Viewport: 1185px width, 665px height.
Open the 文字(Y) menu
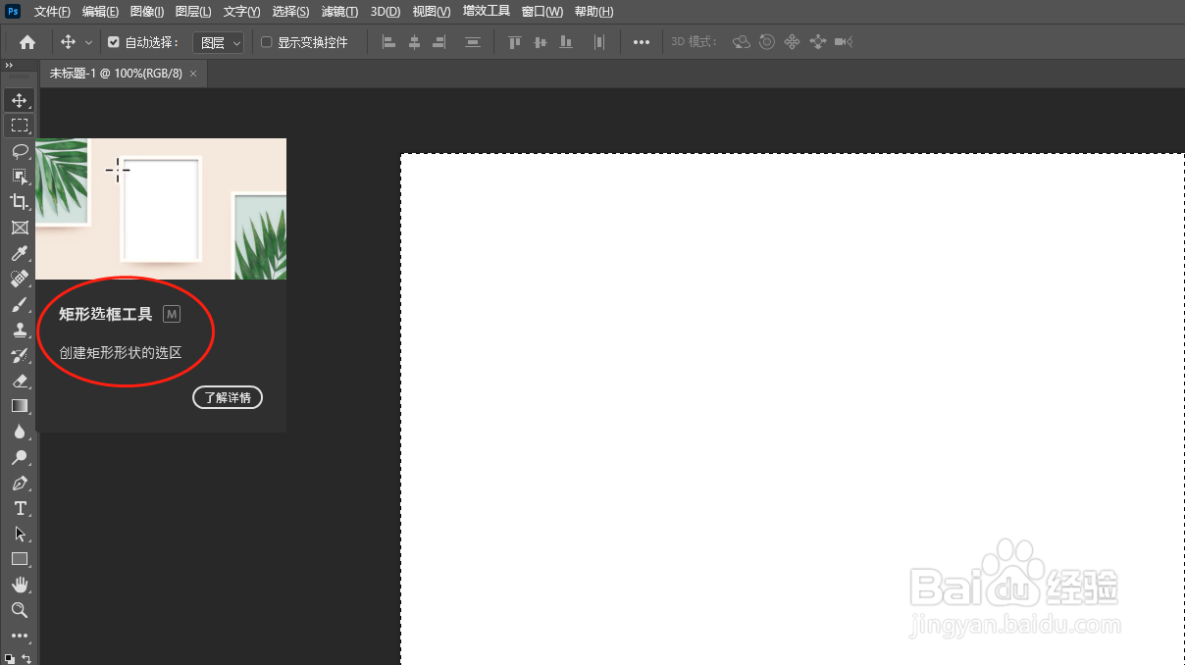241,11
